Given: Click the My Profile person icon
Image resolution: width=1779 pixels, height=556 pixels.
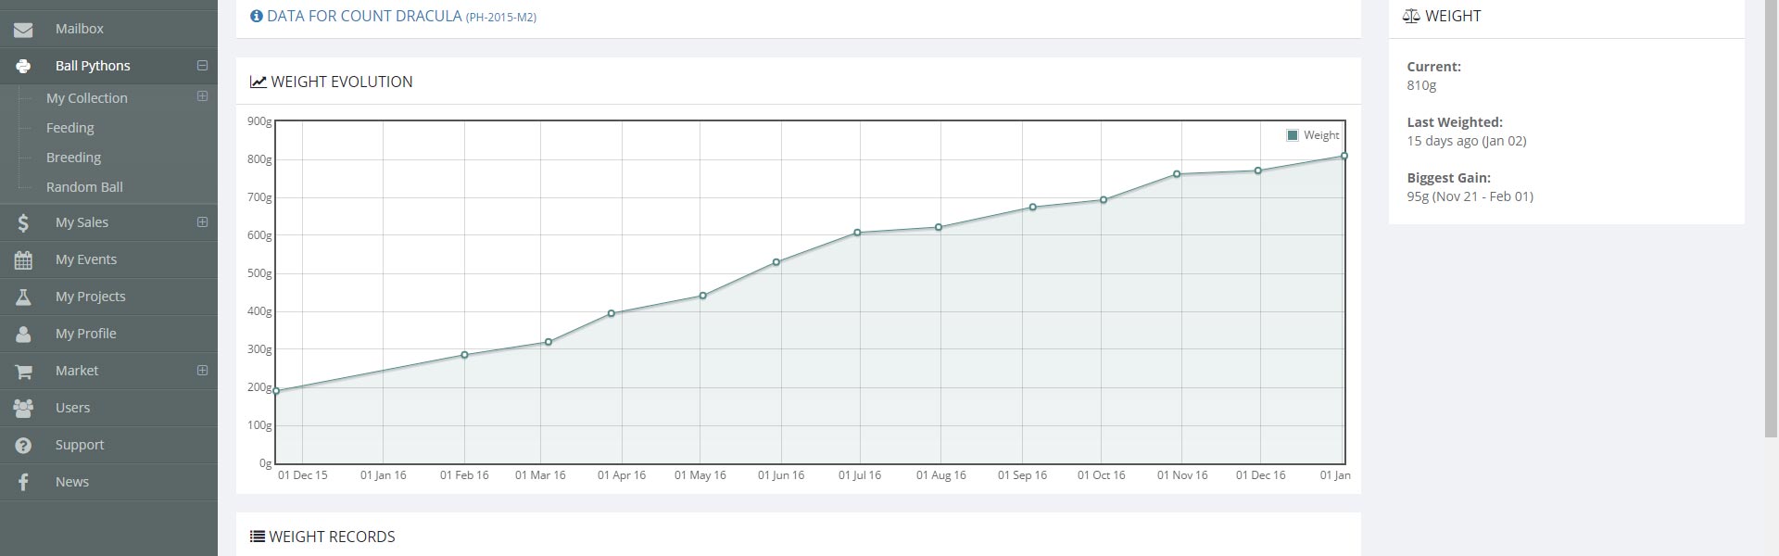Looking at the screenshot, I should click(x=23, y=334).
